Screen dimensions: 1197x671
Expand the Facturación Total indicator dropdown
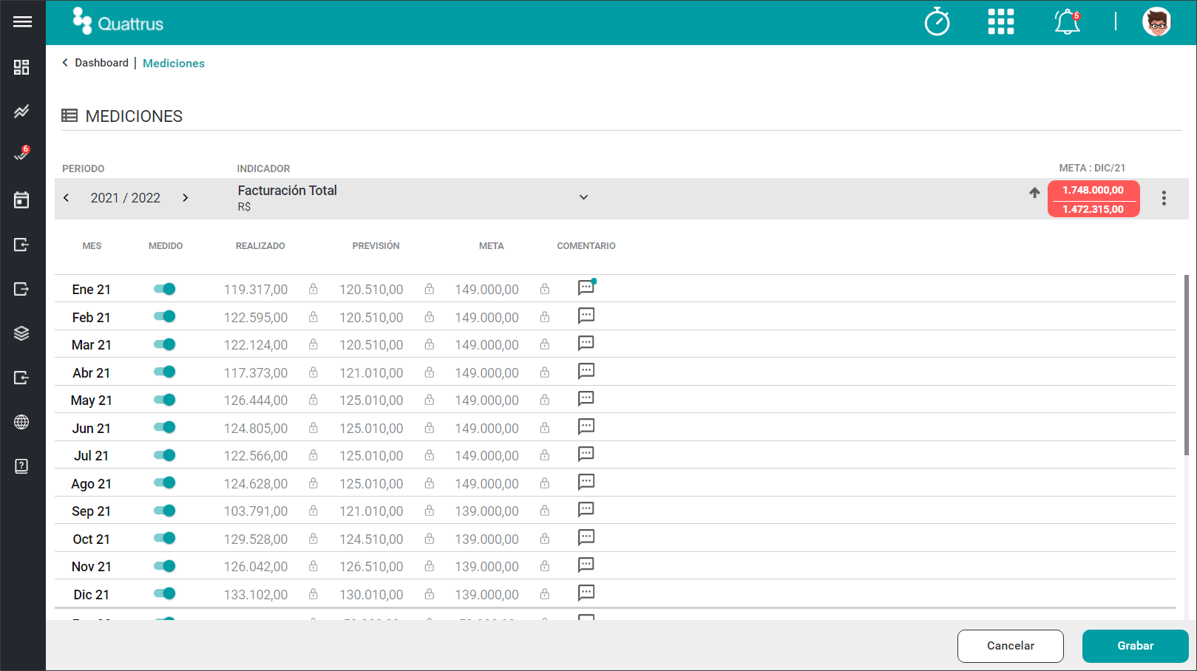point(583,197)
